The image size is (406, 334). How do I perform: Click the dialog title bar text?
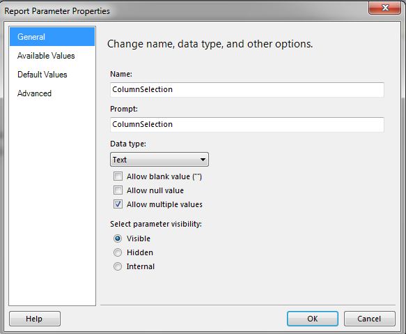(x=57, y=11)
